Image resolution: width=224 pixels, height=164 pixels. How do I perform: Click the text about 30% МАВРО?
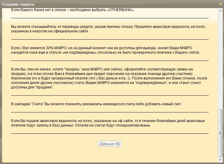[x=106, y=50]
